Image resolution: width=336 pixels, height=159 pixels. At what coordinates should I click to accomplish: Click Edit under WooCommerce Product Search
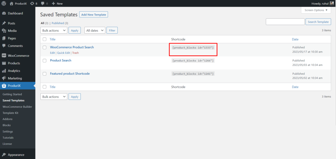[x=52, y=53]
